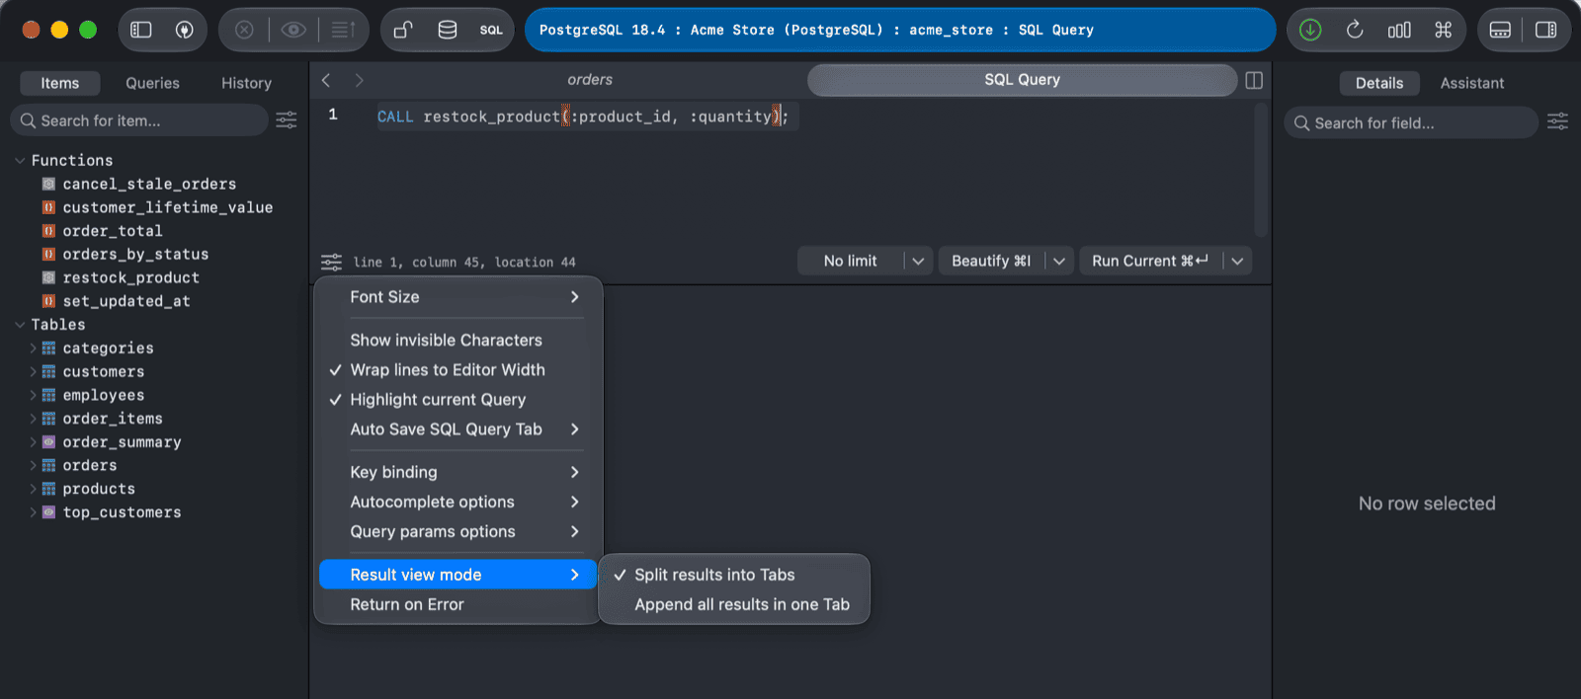The image size is (1581, 699).
Task: Click the SQL toolbar button
Action: point(491,30)
